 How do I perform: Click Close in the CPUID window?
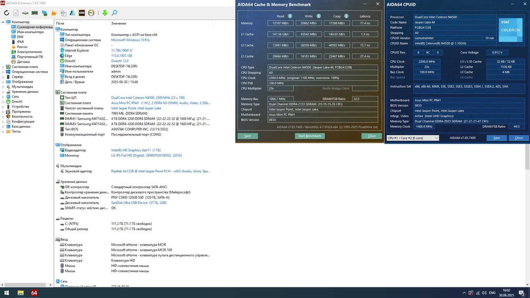tap(519, 138)
